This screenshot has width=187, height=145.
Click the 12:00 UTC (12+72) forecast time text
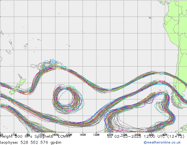click(x=167, y=137)
